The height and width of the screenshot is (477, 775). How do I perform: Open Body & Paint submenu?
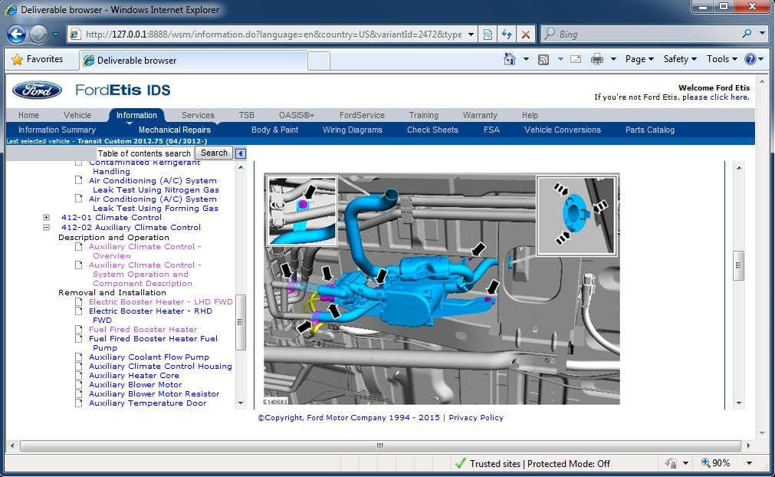(x=274, y=130)
